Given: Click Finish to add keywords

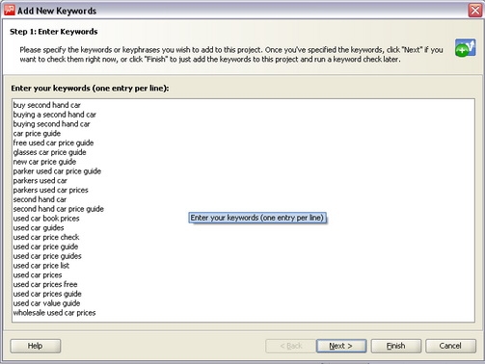Looking at the screenshot, I should [x=396, y=346].
